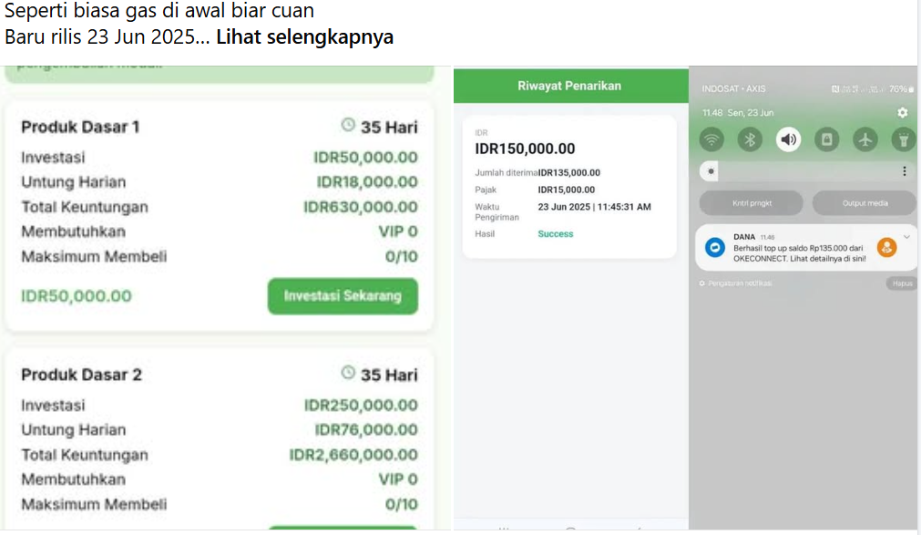The width and height of the screenshot is (921, 535).
Task: Tap the orange OKECONNECT icon in the notification
Action: 887,249
